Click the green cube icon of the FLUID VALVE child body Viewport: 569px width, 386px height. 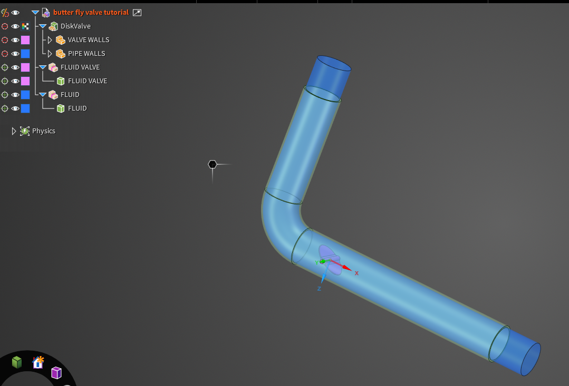(x=61, y=81)
